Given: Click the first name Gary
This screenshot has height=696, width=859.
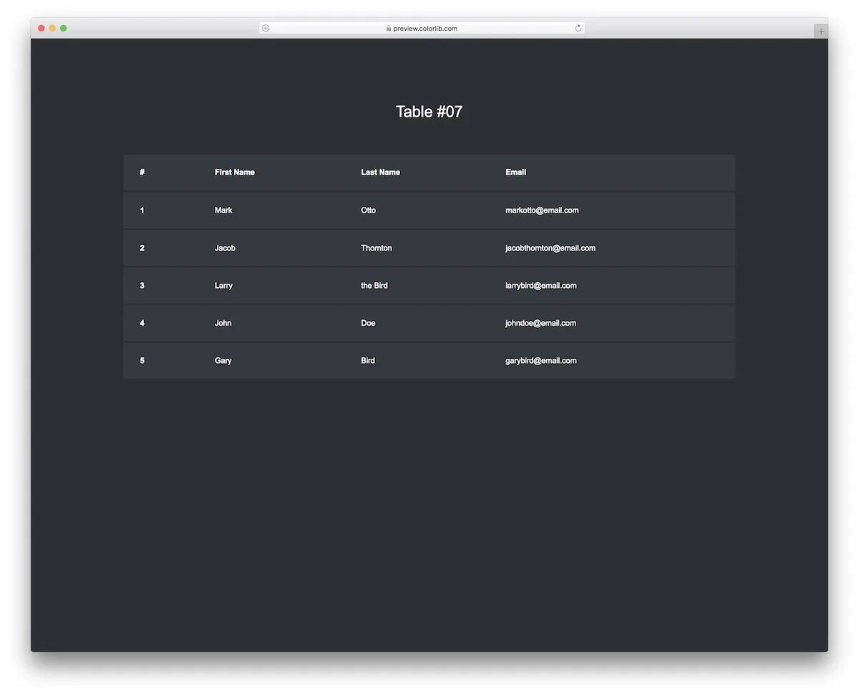Looking at the screenshot, I should [223, 361].
